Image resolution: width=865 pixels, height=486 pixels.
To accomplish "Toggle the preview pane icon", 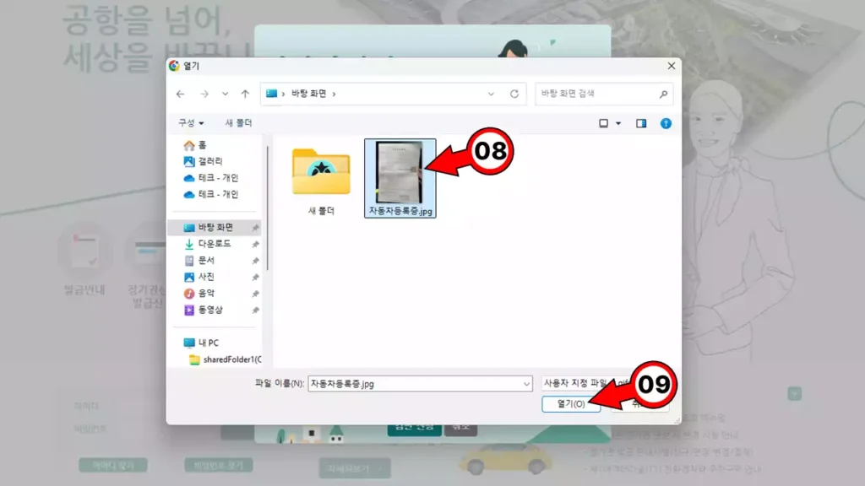I will [x=641, y=123].
